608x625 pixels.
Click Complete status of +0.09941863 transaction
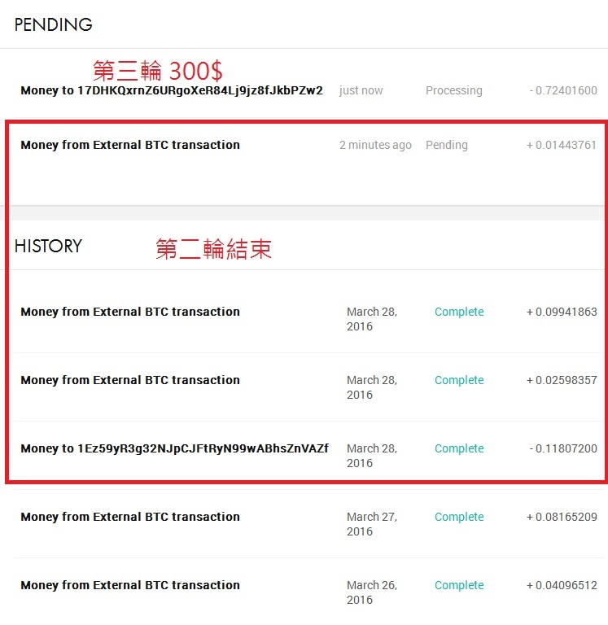pos(459,312)
